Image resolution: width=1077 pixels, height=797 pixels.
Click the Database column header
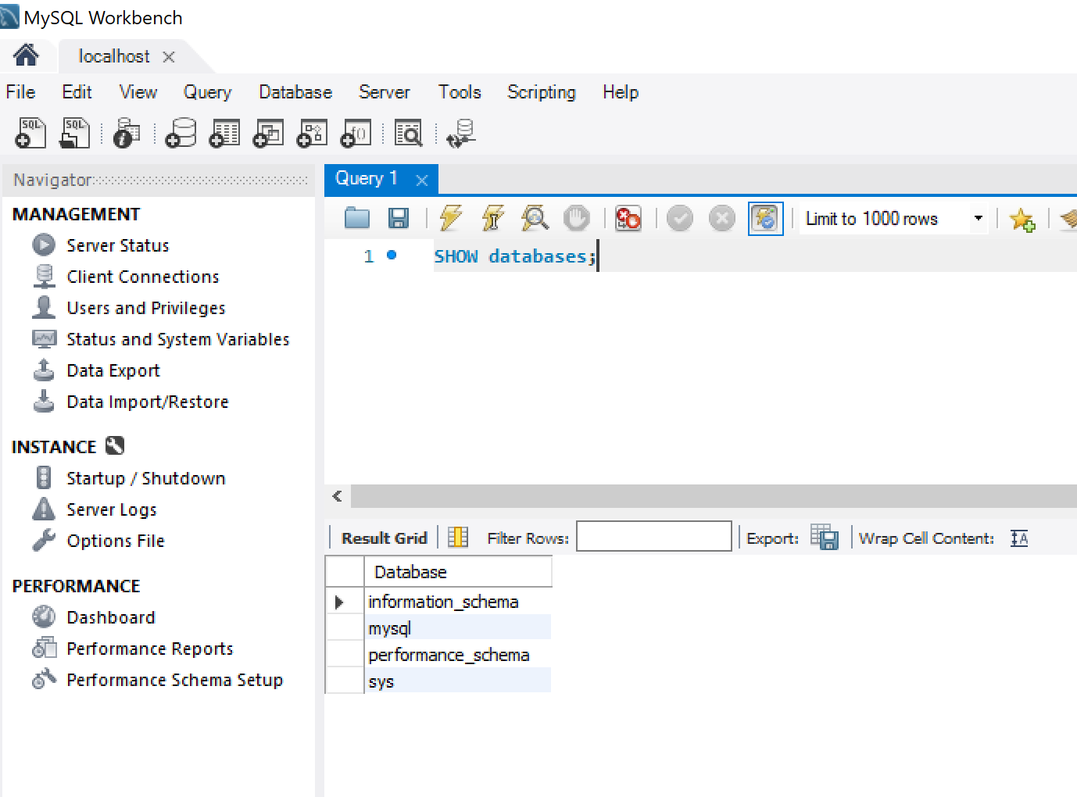[x=458, y=572]
